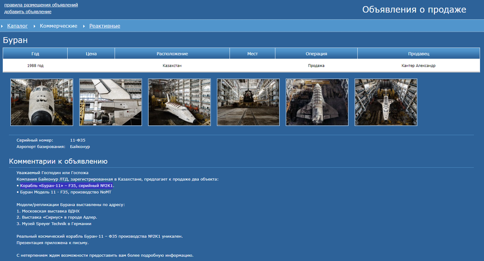Open the shuttle nose front-view thumbnail
This screenshot has width=484, height=261.
pyautogui.click(x=42, y=102)
